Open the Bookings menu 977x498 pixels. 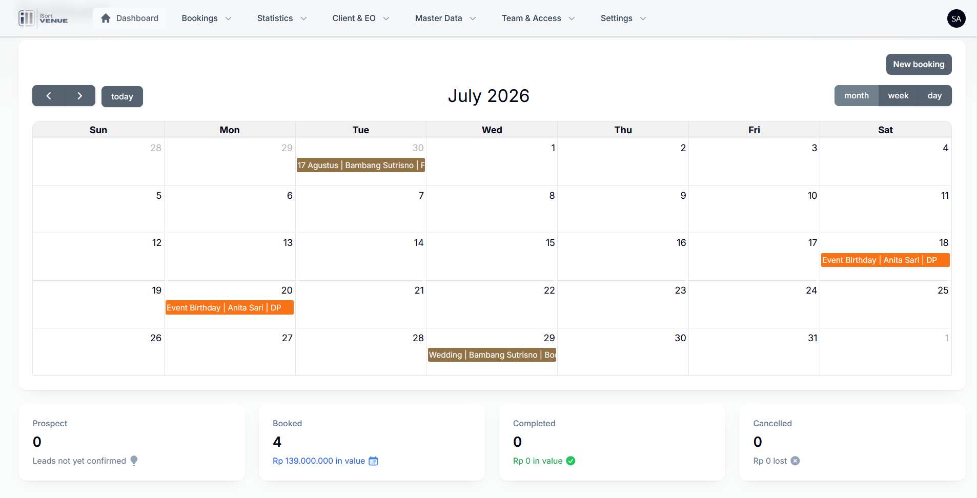pos(207,18)
